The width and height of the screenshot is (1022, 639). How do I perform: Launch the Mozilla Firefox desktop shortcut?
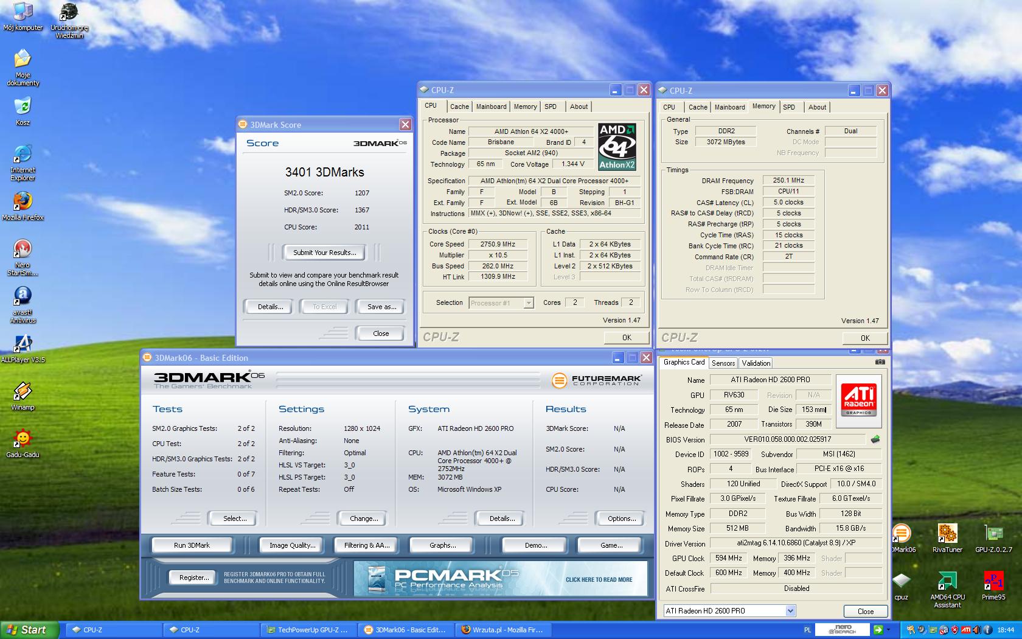23,206
